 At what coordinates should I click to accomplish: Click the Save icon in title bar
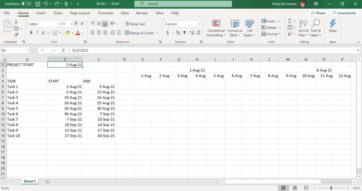[x=38, y=4]
